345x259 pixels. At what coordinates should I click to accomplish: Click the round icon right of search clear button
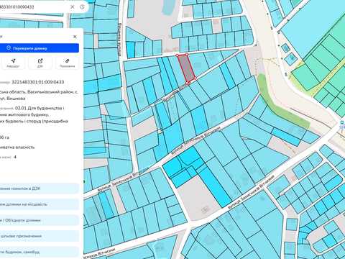82,7
